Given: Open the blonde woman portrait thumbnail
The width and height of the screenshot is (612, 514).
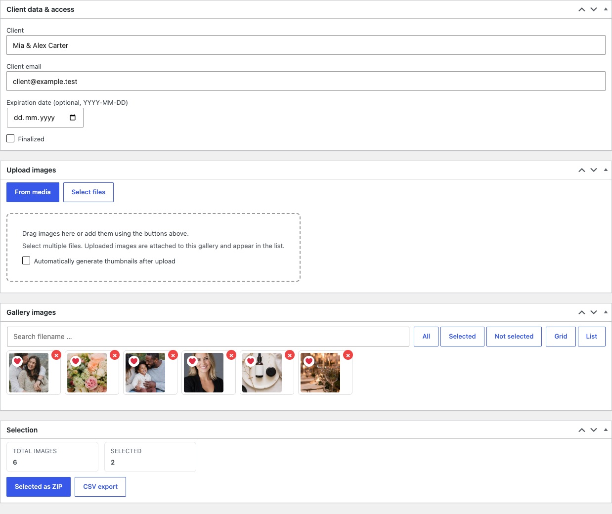Looking at the screenshot, I should coord(204,373).
